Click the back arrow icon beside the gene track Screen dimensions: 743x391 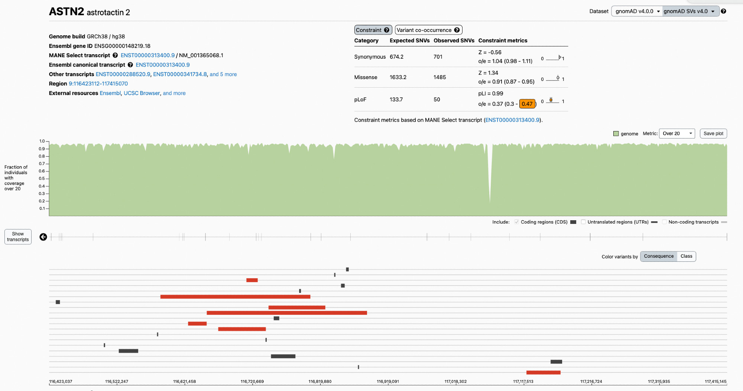coord(43,237)
